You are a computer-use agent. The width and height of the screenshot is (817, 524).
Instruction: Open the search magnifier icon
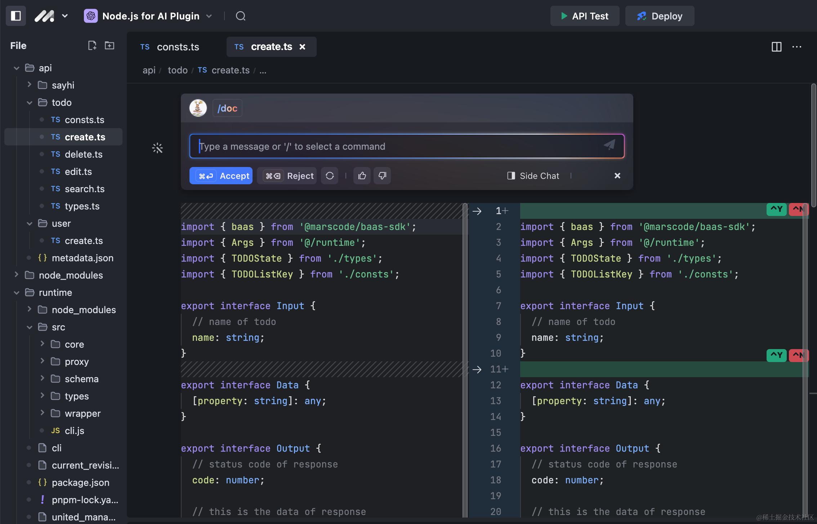[241, 16]
